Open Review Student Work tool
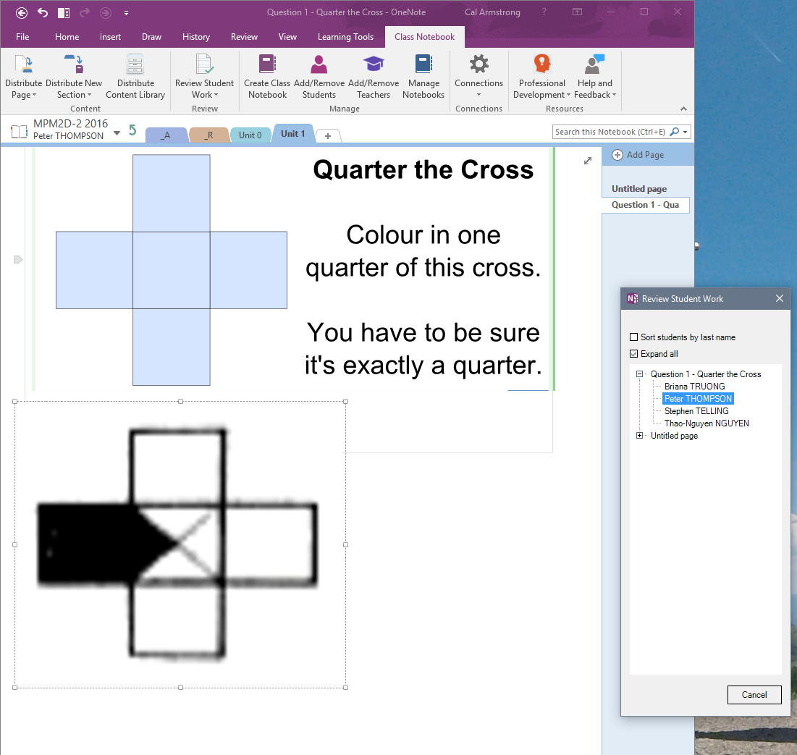Screen dimensions: 797x755 [x=204, y=76]
